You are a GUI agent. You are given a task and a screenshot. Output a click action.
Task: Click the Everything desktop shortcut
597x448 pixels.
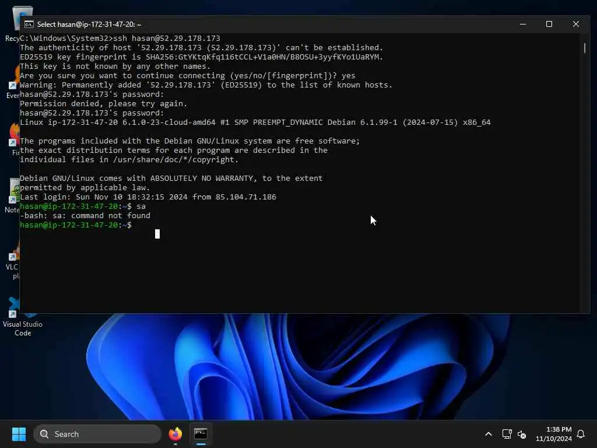click(x=13, y=82)
